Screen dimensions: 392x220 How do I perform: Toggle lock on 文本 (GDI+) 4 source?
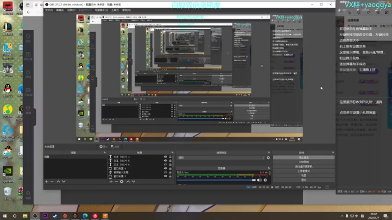170,157
